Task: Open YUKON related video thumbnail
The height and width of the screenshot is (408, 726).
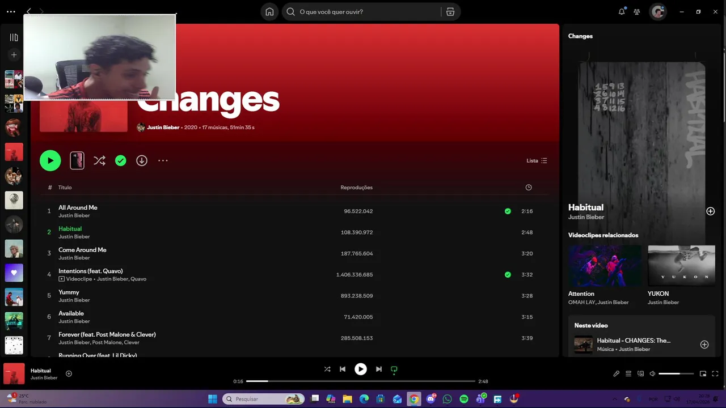Action: 681,266
